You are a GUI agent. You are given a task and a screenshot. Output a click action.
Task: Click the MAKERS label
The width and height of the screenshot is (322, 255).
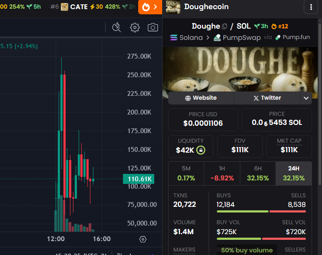click(x=184, y=250)
